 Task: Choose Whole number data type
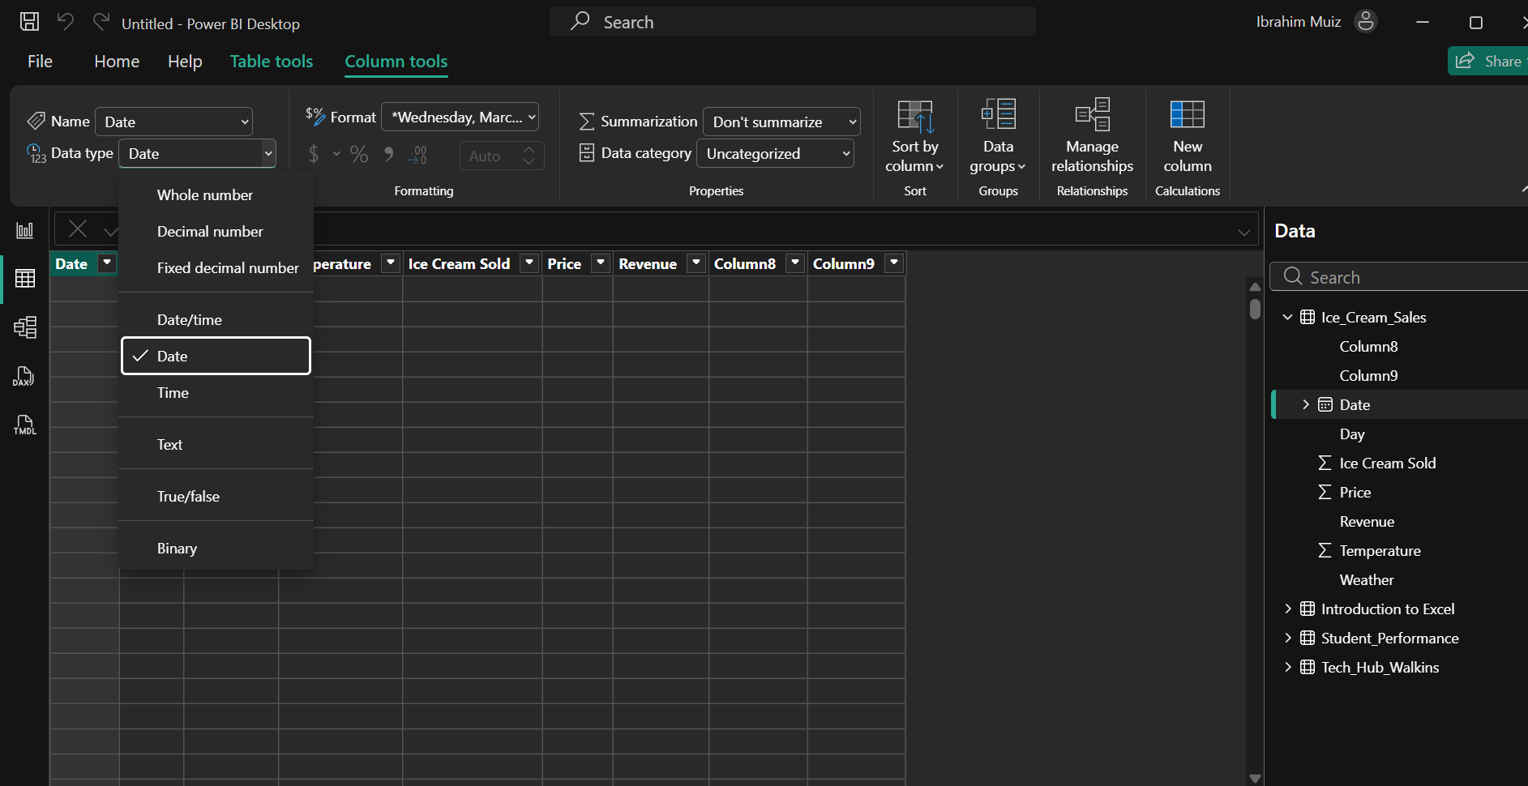tap(216, 194)
